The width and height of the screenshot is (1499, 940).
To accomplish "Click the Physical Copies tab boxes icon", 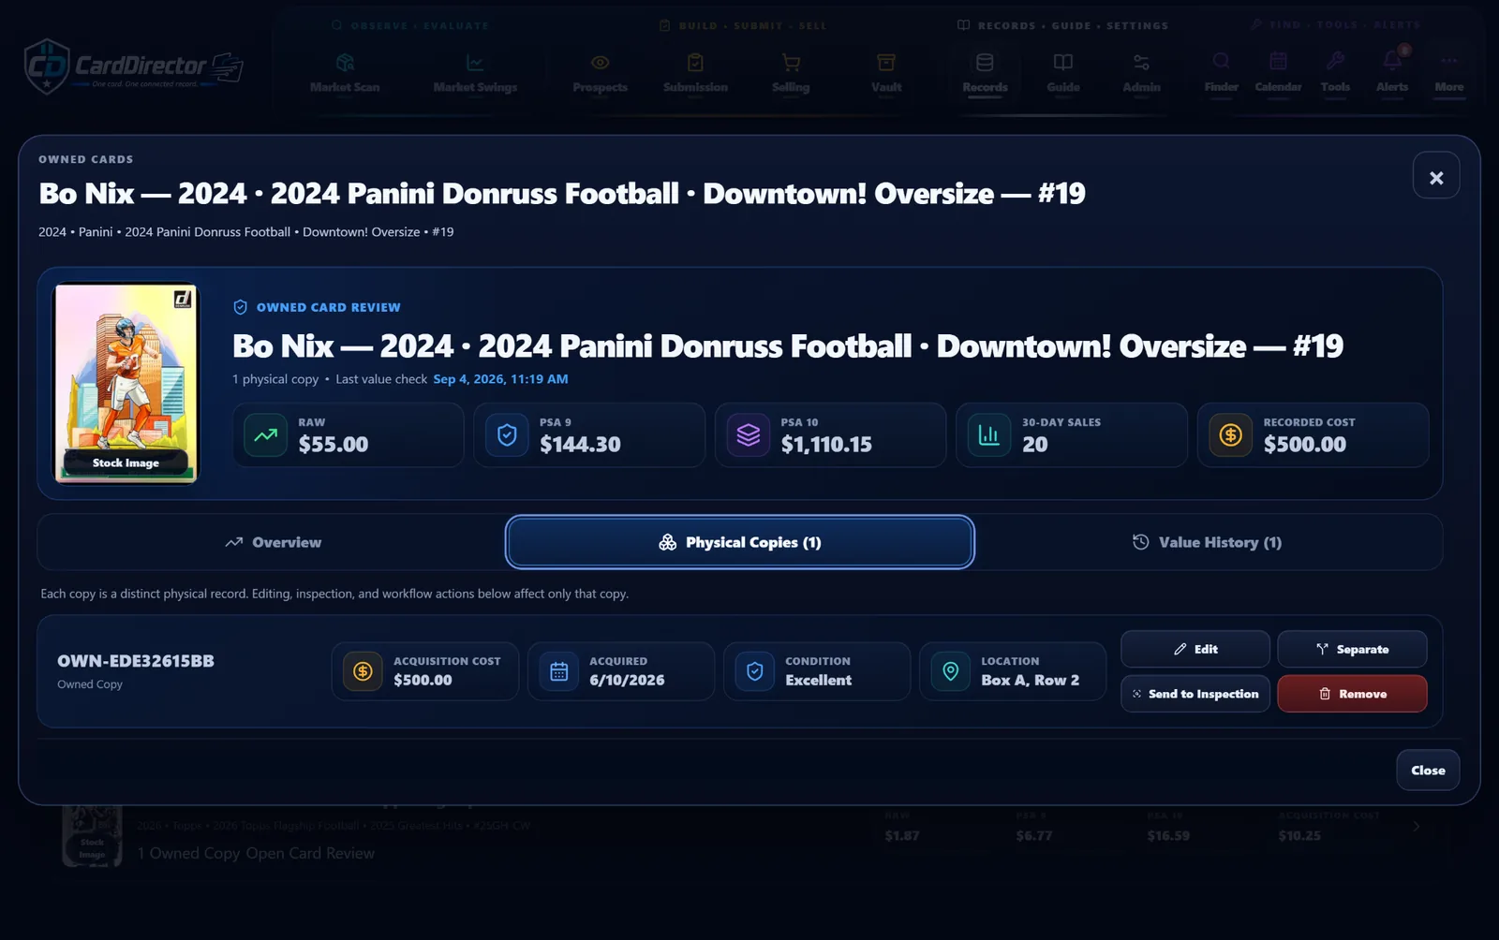I will (x=668, y=542).
